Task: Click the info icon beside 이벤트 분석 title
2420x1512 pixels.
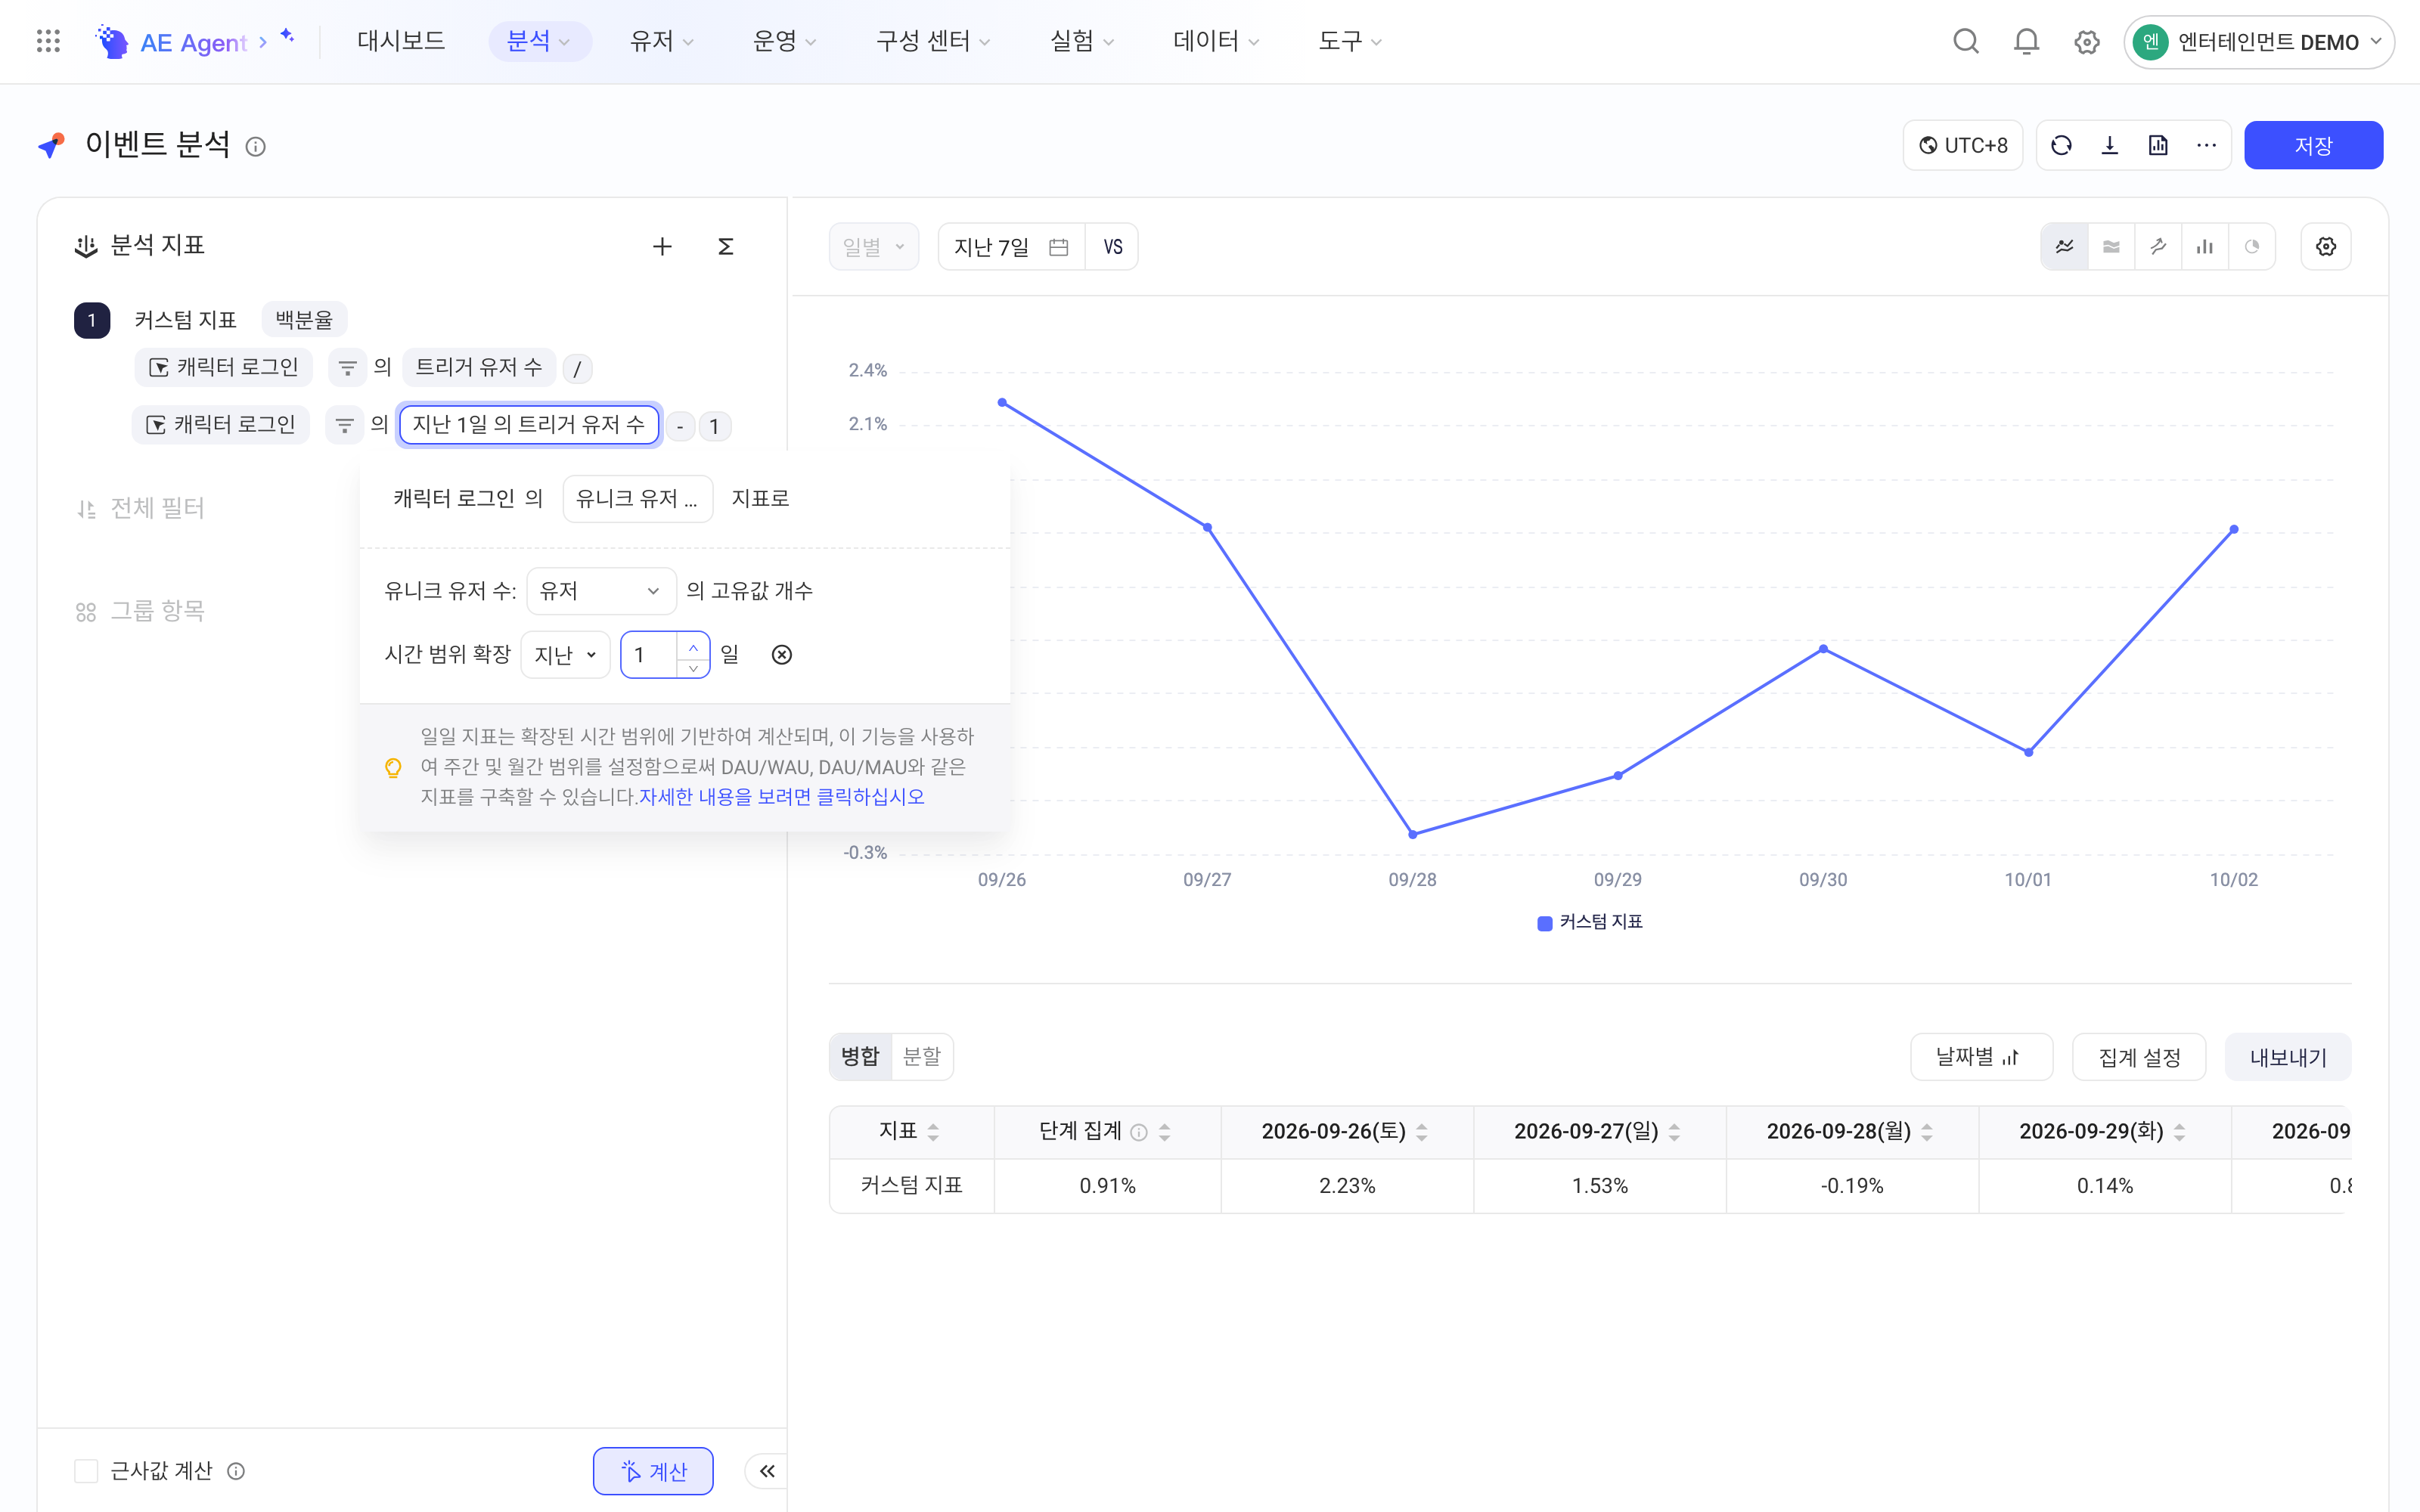Action: [256, 147]
